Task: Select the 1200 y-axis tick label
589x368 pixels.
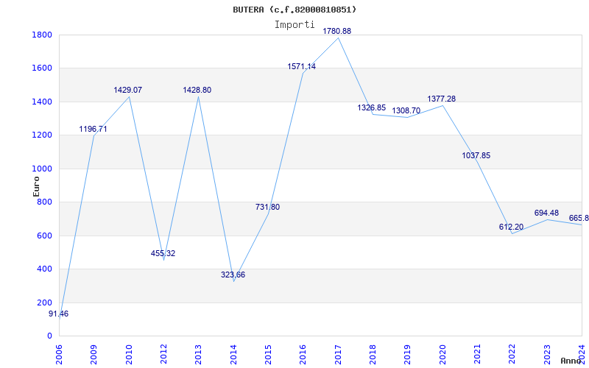Action: point(43,135)
